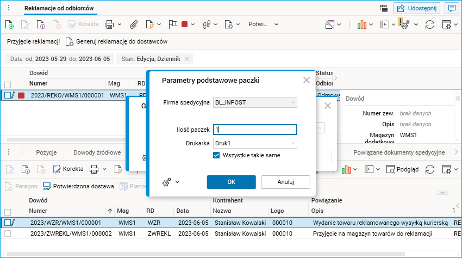The width and height of the screenshot is (462, 258).
Task: Click into the Ilość paczek input field
Action: 255,130
